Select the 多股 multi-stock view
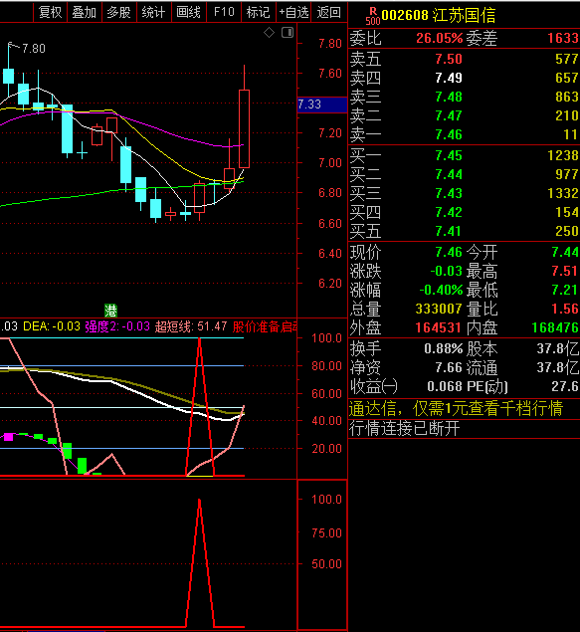Viewport: 580px width, 632px height. pos(118,12)
